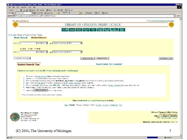Open the Search pane from IE toolbar
The height and width of the screenshot is (140, 187).
click(x=32, y=10)
